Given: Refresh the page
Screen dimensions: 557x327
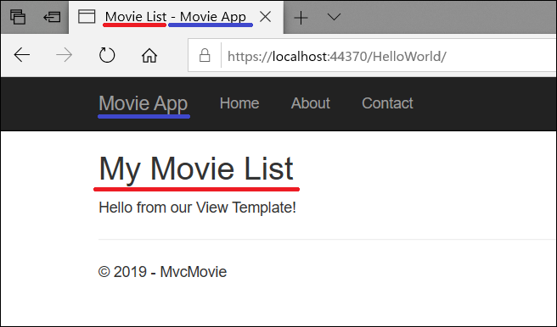Looking at the screenshot, I should tap(107, 55).
